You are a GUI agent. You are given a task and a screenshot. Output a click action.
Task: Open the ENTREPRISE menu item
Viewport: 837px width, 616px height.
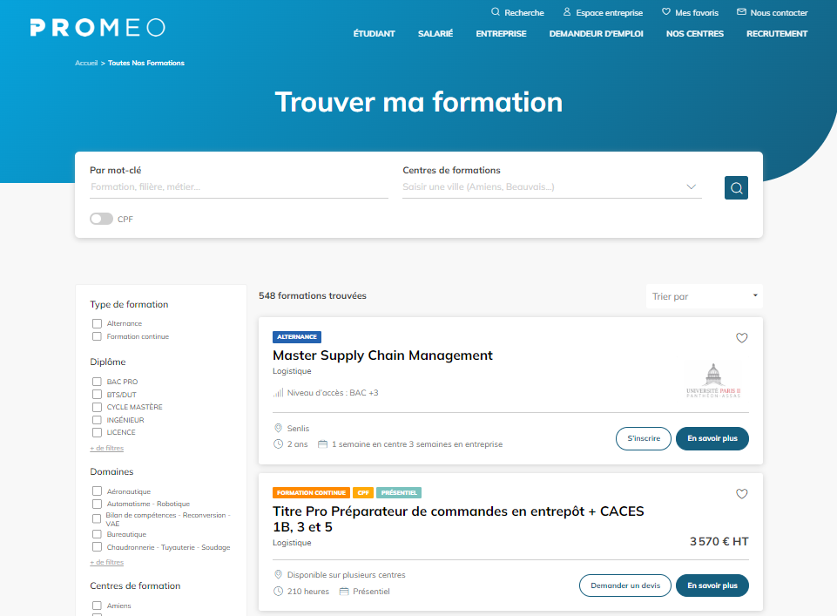coord(500,33)
